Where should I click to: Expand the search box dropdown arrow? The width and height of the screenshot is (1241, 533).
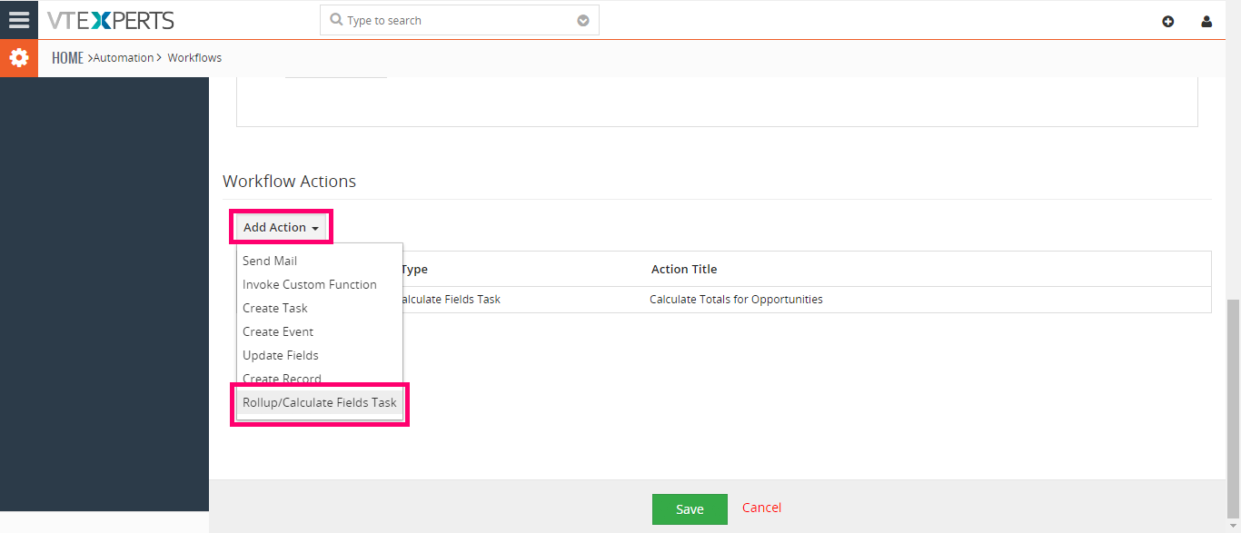click(x=583, y=20)
